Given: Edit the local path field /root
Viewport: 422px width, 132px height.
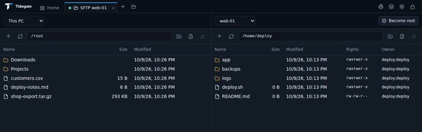Looking at the screenshot, I should point(100,36).
